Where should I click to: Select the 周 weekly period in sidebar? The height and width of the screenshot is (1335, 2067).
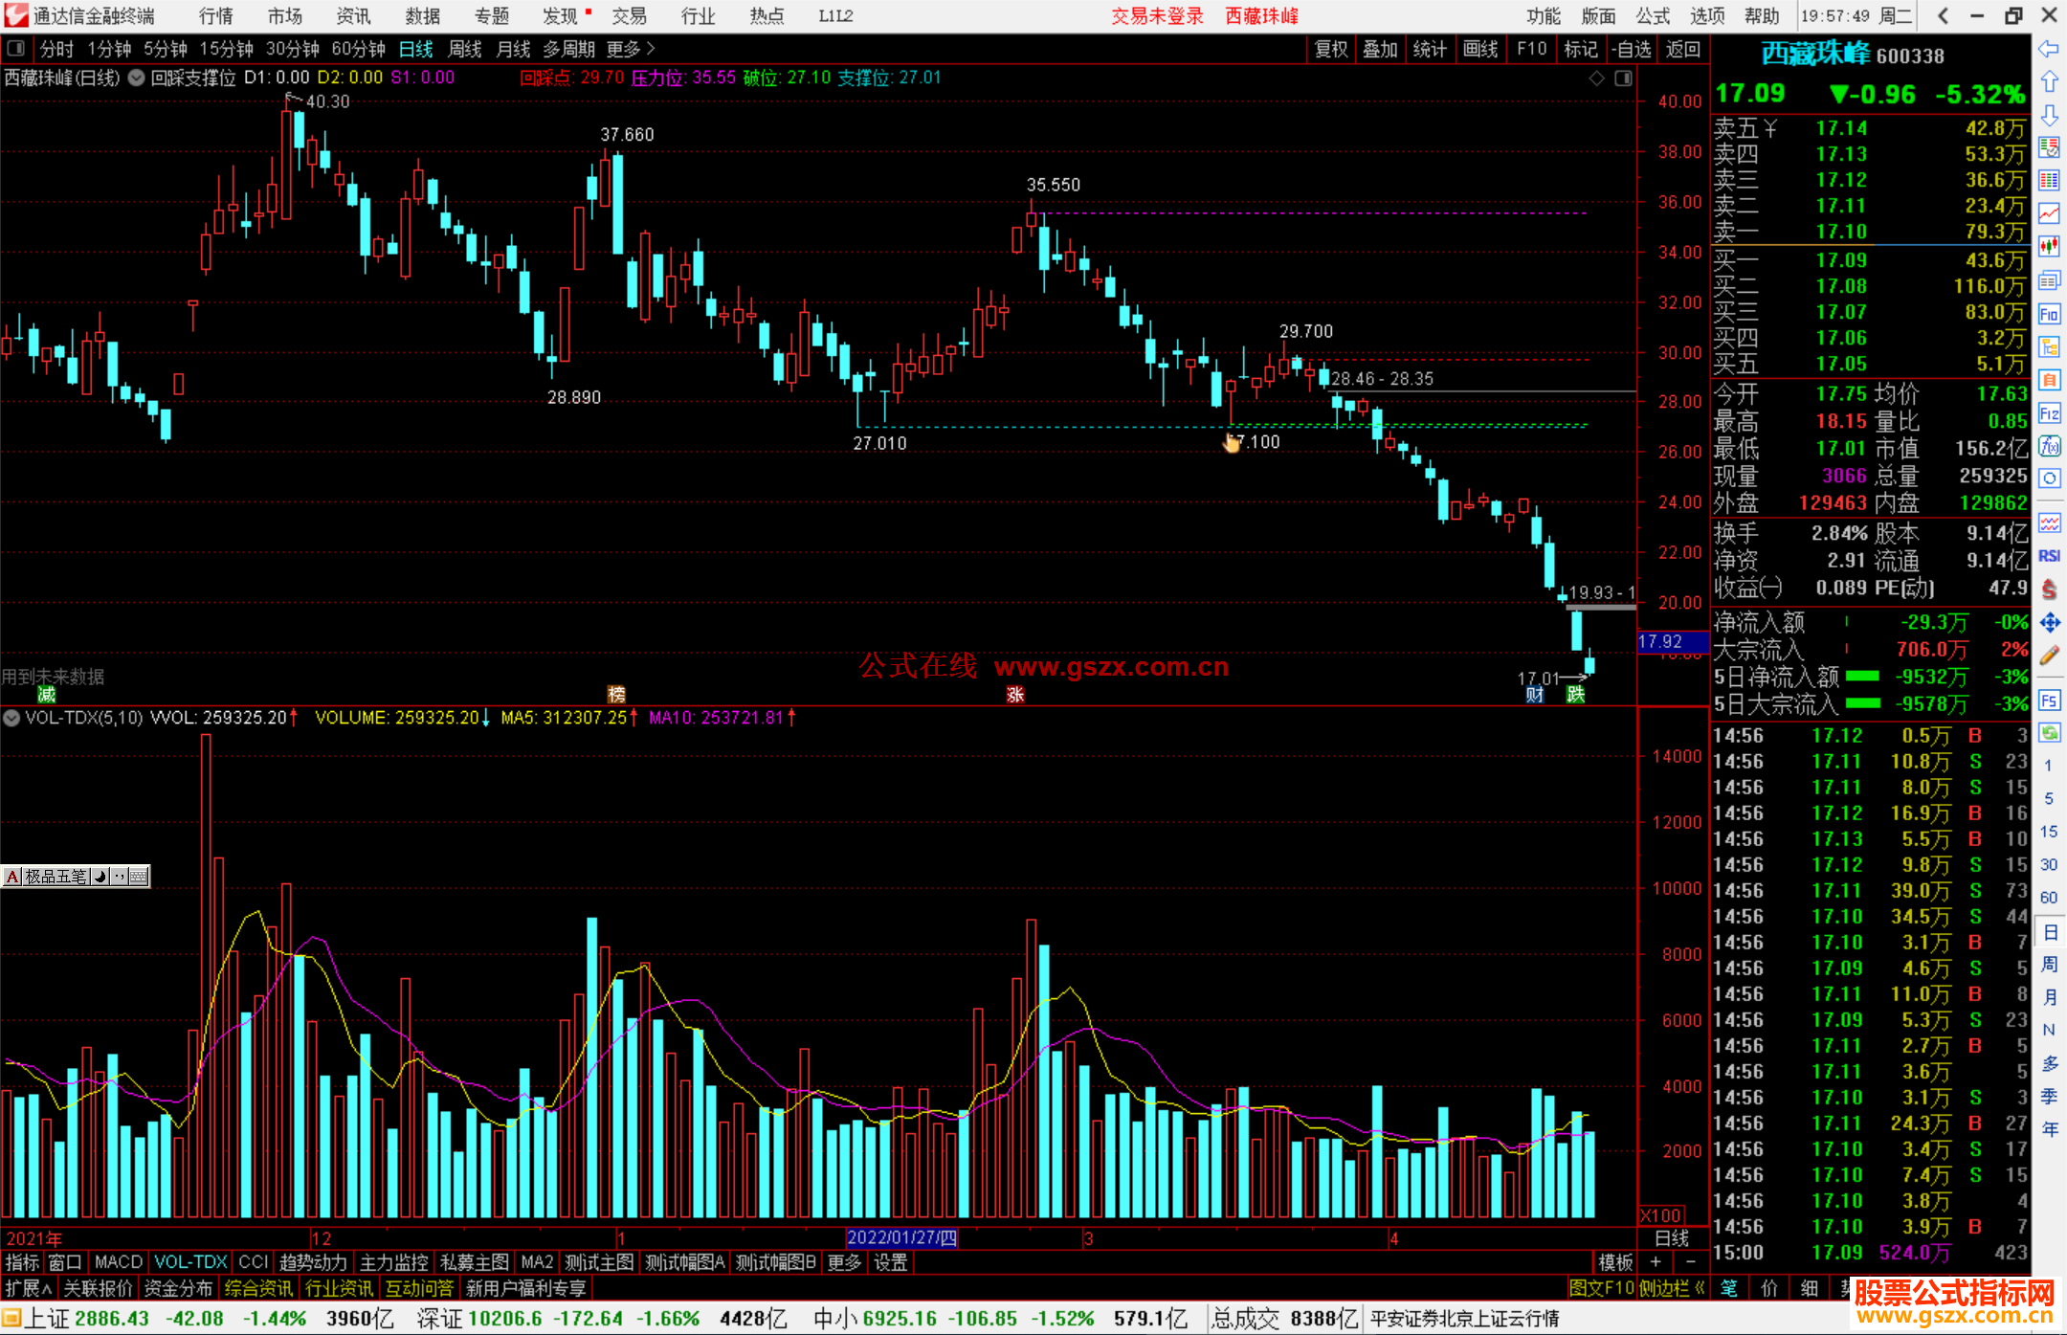pos(2049,964)
